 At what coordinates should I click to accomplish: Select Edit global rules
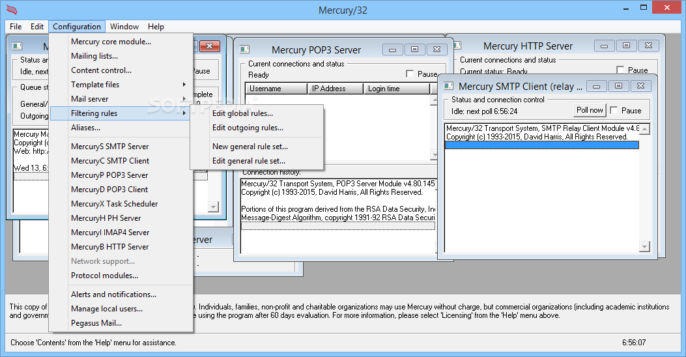pos(257,113)
